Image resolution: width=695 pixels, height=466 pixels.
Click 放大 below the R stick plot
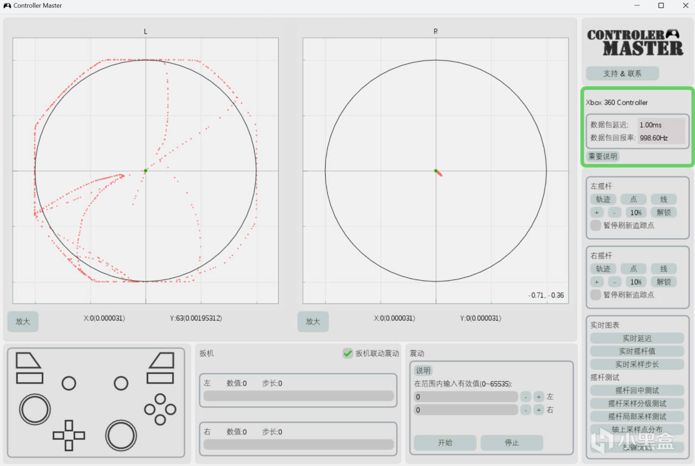click(x=313, y=322)
